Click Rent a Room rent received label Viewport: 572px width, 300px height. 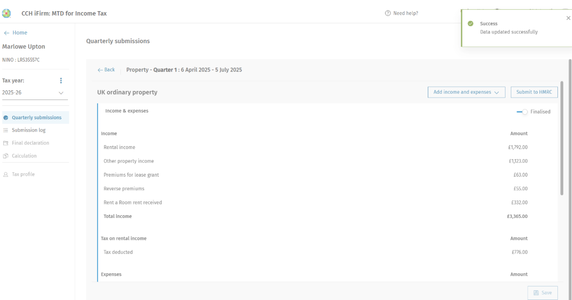click(x=133, y=203)
